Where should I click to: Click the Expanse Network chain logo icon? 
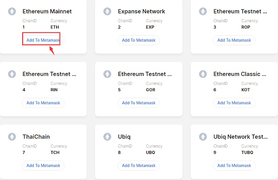pos(107,11)
